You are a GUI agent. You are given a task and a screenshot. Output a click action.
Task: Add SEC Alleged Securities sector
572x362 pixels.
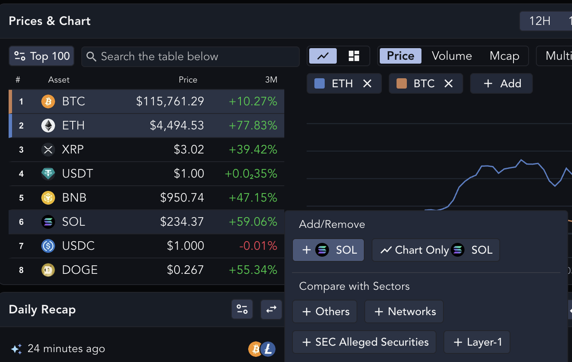(x=364, y=342)
